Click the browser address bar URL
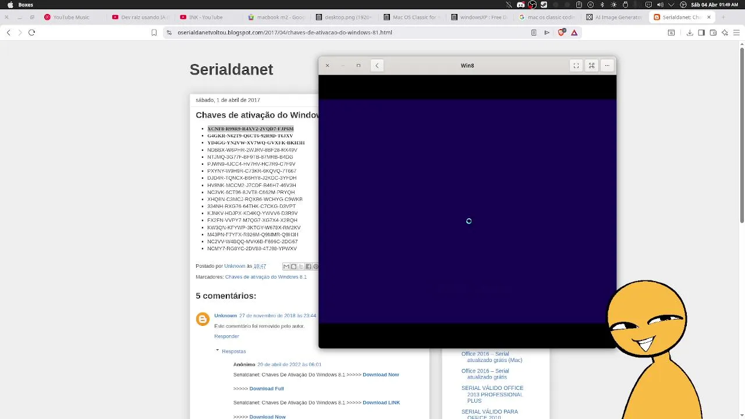The image size is (745, 419). [x=285, y=33]
